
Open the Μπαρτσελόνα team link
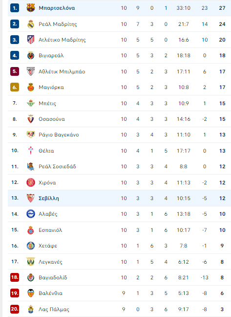pos(57,8)
